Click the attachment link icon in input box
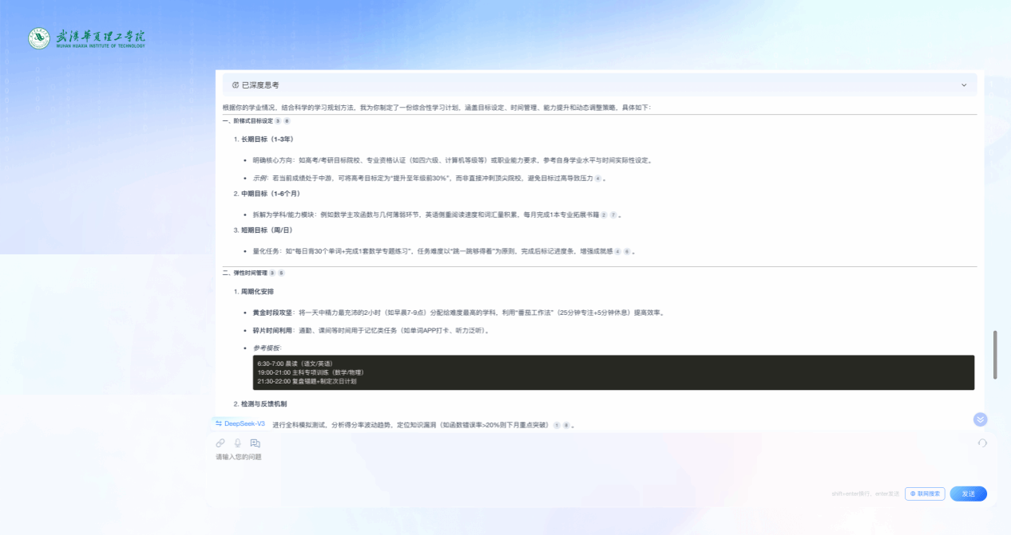Screen dimensions: 1011x535 click(x=220, y=443)
